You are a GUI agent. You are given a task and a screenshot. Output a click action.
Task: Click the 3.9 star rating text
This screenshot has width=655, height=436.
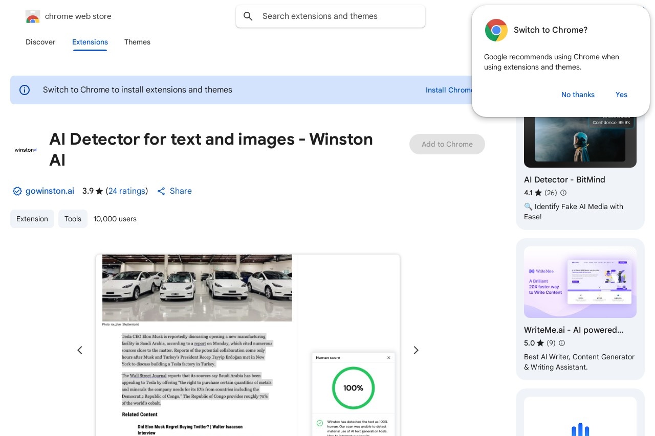(93, 191)
